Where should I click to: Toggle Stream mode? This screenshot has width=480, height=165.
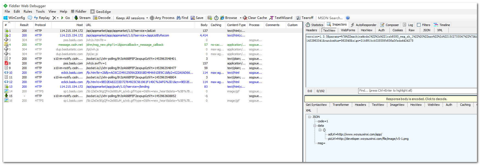[82, 18]
